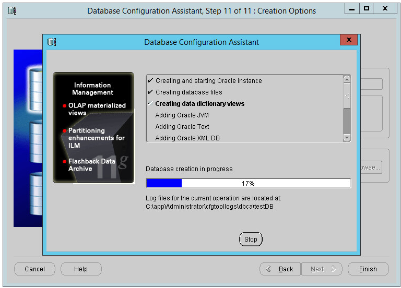Select 'Creating and starting Oracle instance' step
Viewport: 401px width, 288px height.
209,81
